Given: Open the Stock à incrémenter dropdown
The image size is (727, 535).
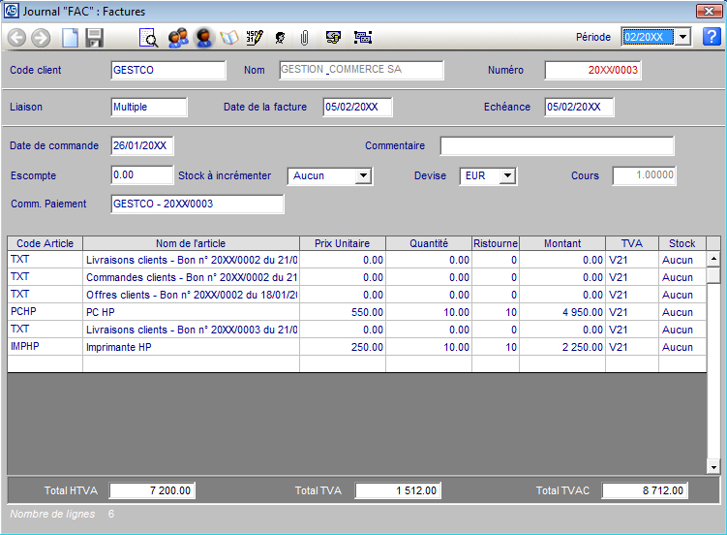Looking at the screenshot, I should (x=363, y=176).
